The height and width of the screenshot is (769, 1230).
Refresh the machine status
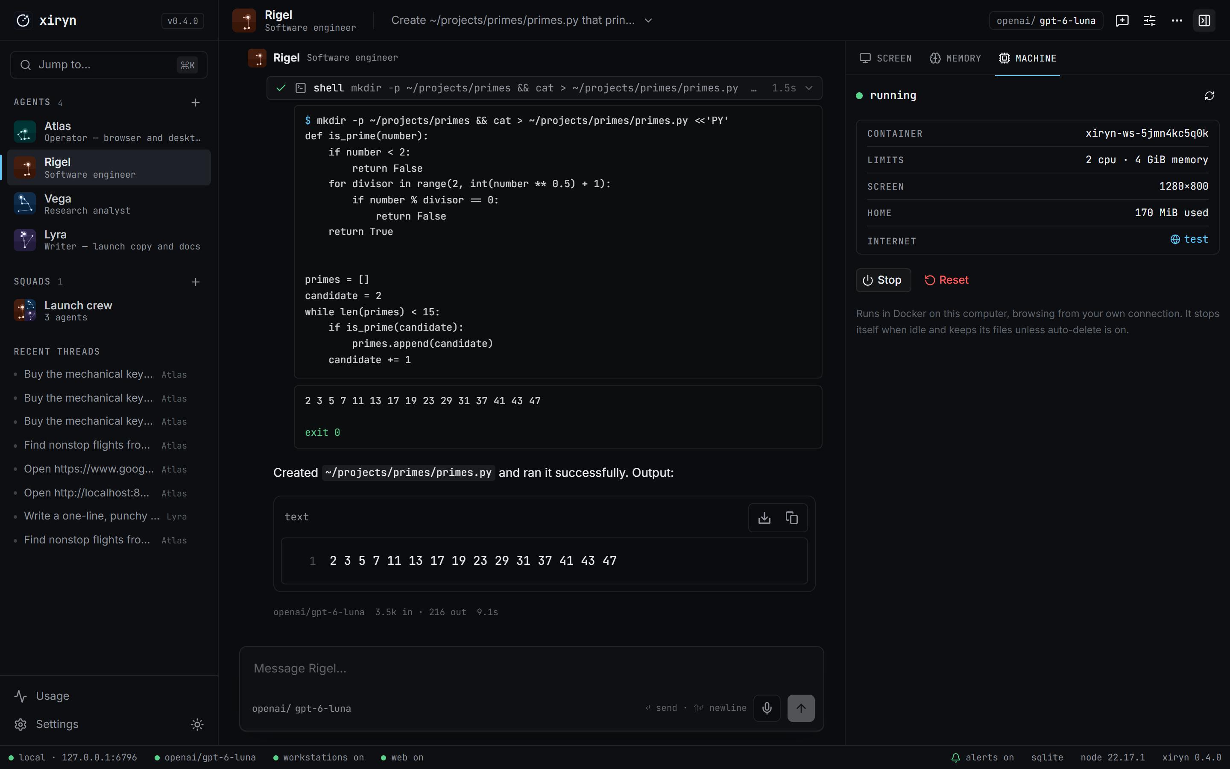tap(1209, 96)
